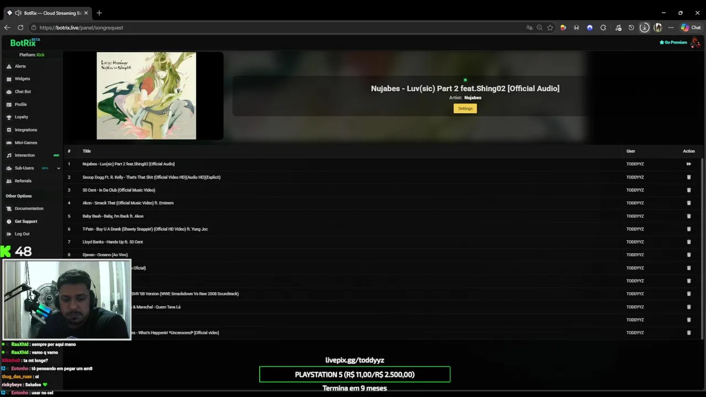This screenshot has height=397, width=706.
Task: Click Get Support in the sidebar
Action: pos(26,221)
